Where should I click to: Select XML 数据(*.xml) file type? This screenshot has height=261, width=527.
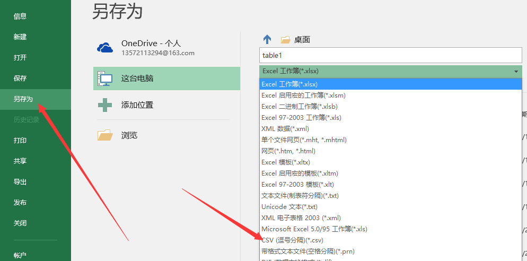point(285,129)
